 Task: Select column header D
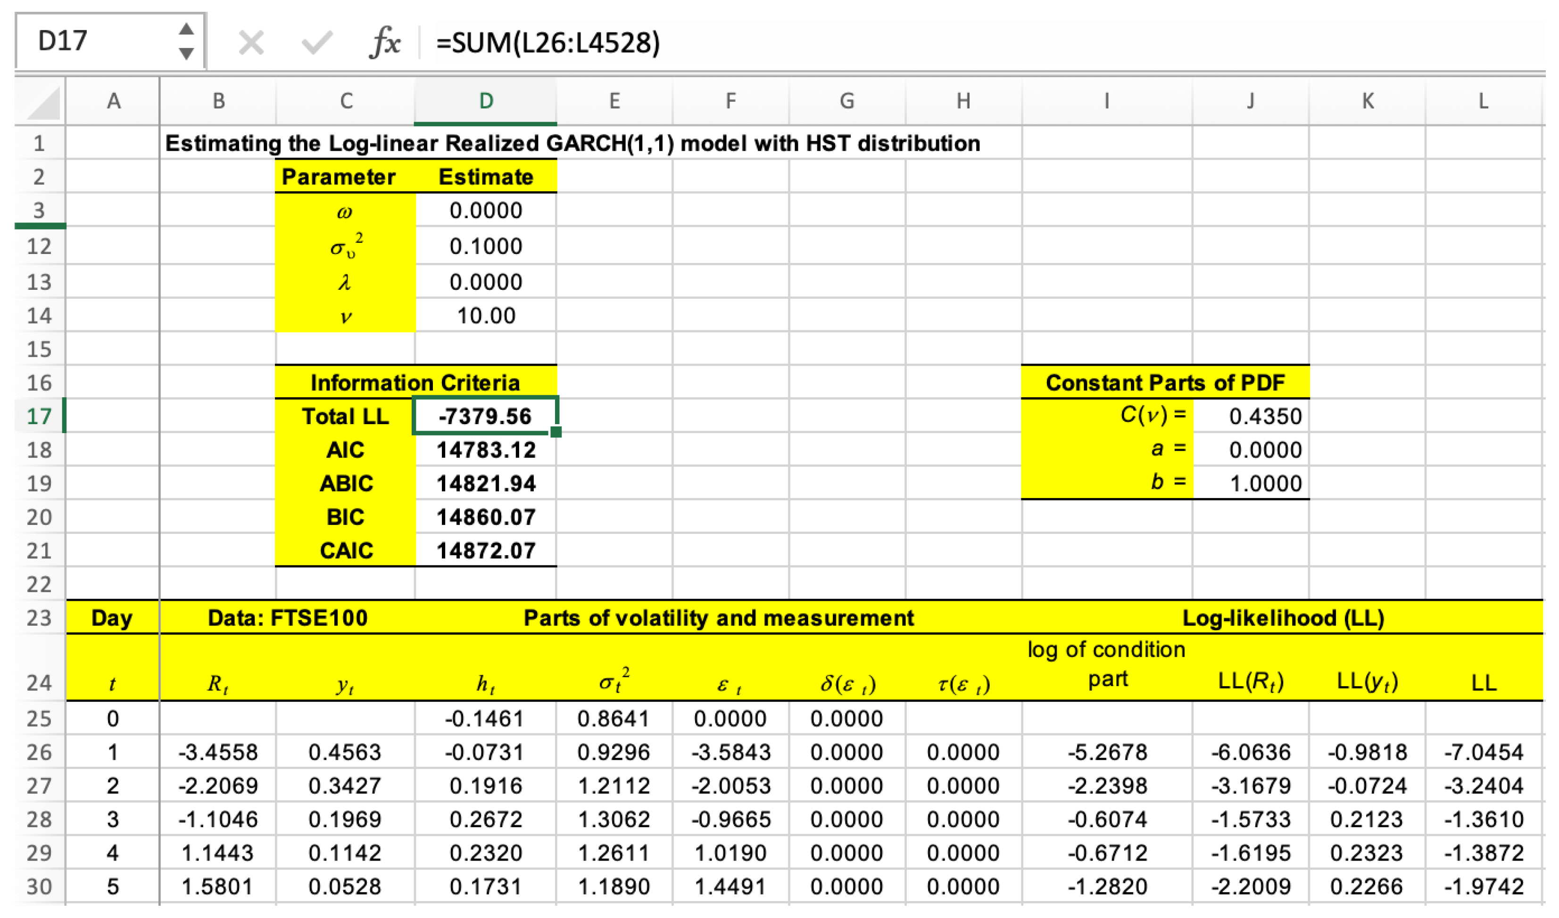click(x=487, y=101)
